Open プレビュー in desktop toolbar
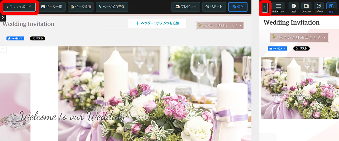The image size is (339, 141). 186,7
